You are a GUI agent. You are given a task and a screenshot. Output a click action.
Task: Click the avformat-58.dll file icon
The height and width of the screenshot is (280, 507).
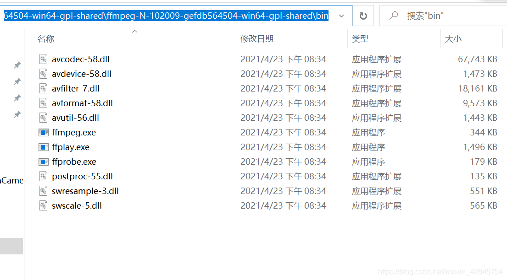click(43, 103)
